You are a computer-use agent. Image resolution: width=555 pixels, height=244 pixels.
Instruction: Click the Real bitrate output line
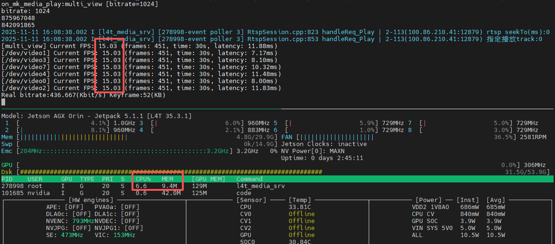(83, 95)
